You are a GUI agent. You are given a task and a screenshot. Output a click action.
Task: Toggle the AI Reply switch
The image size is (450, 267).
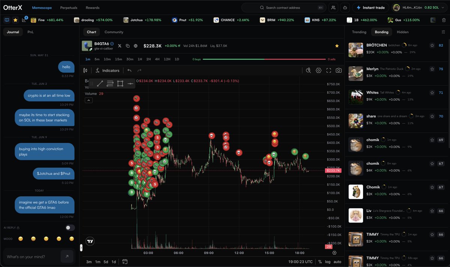tap(70, 228)
